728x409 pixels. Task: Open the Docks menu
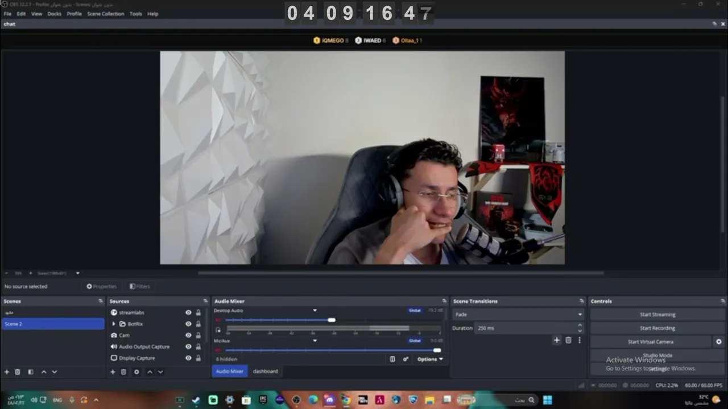coord(54,14)
